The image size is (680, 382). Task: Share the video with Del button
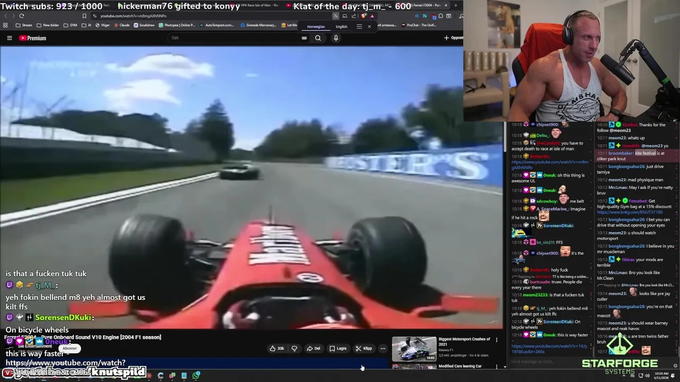313,349
